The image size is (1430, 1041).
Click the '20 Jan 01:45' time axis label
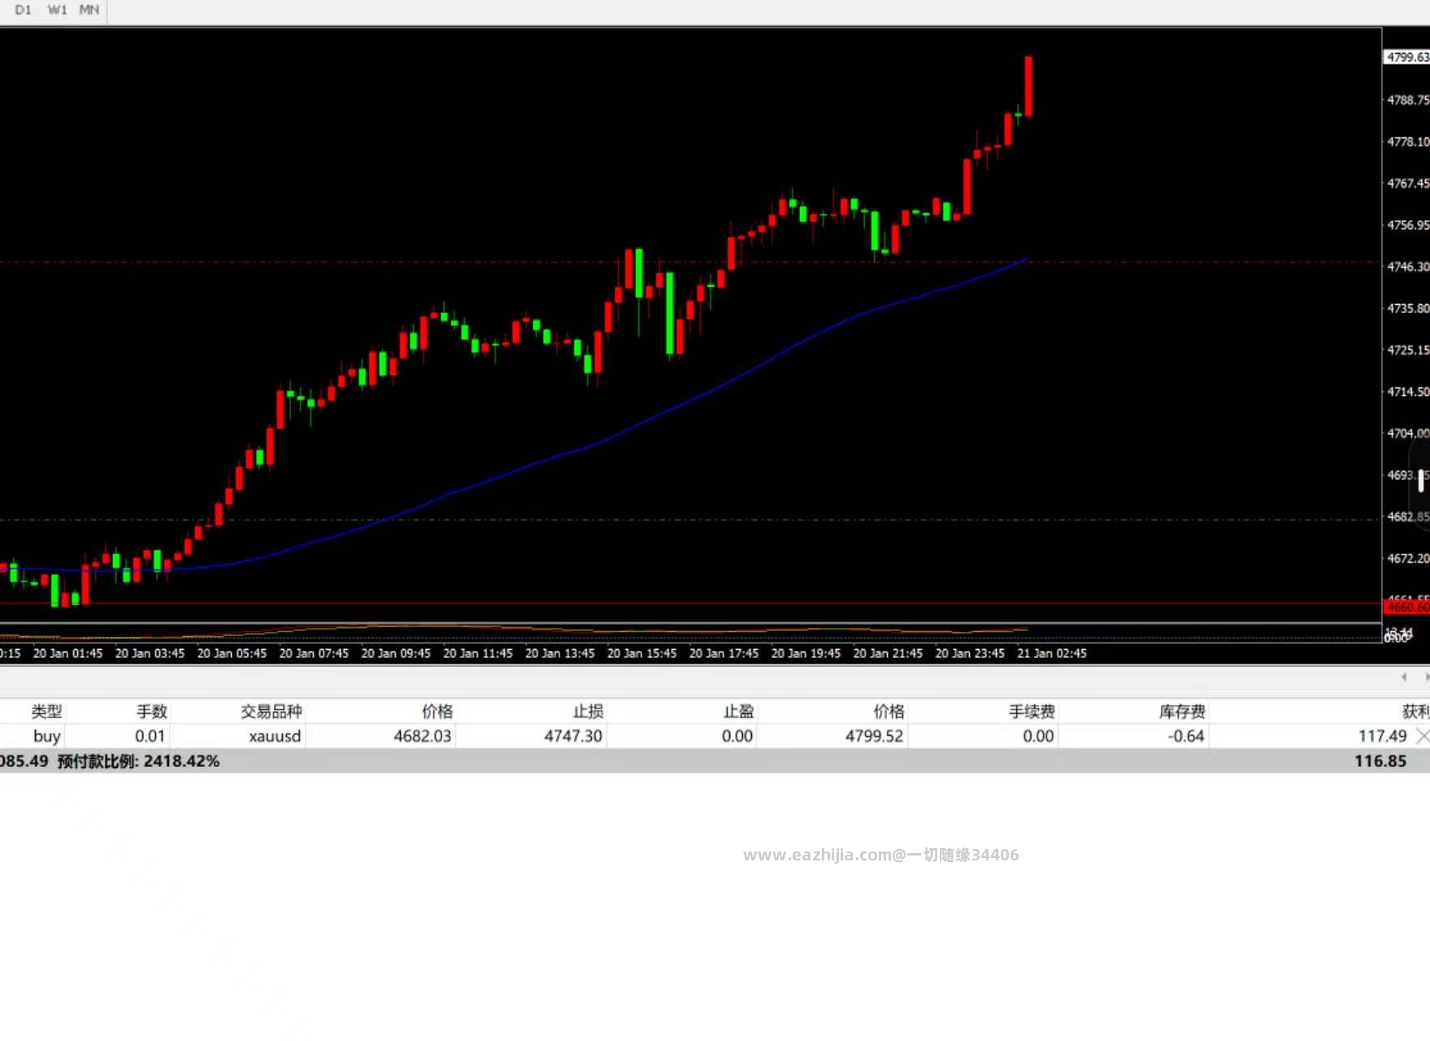67,653
